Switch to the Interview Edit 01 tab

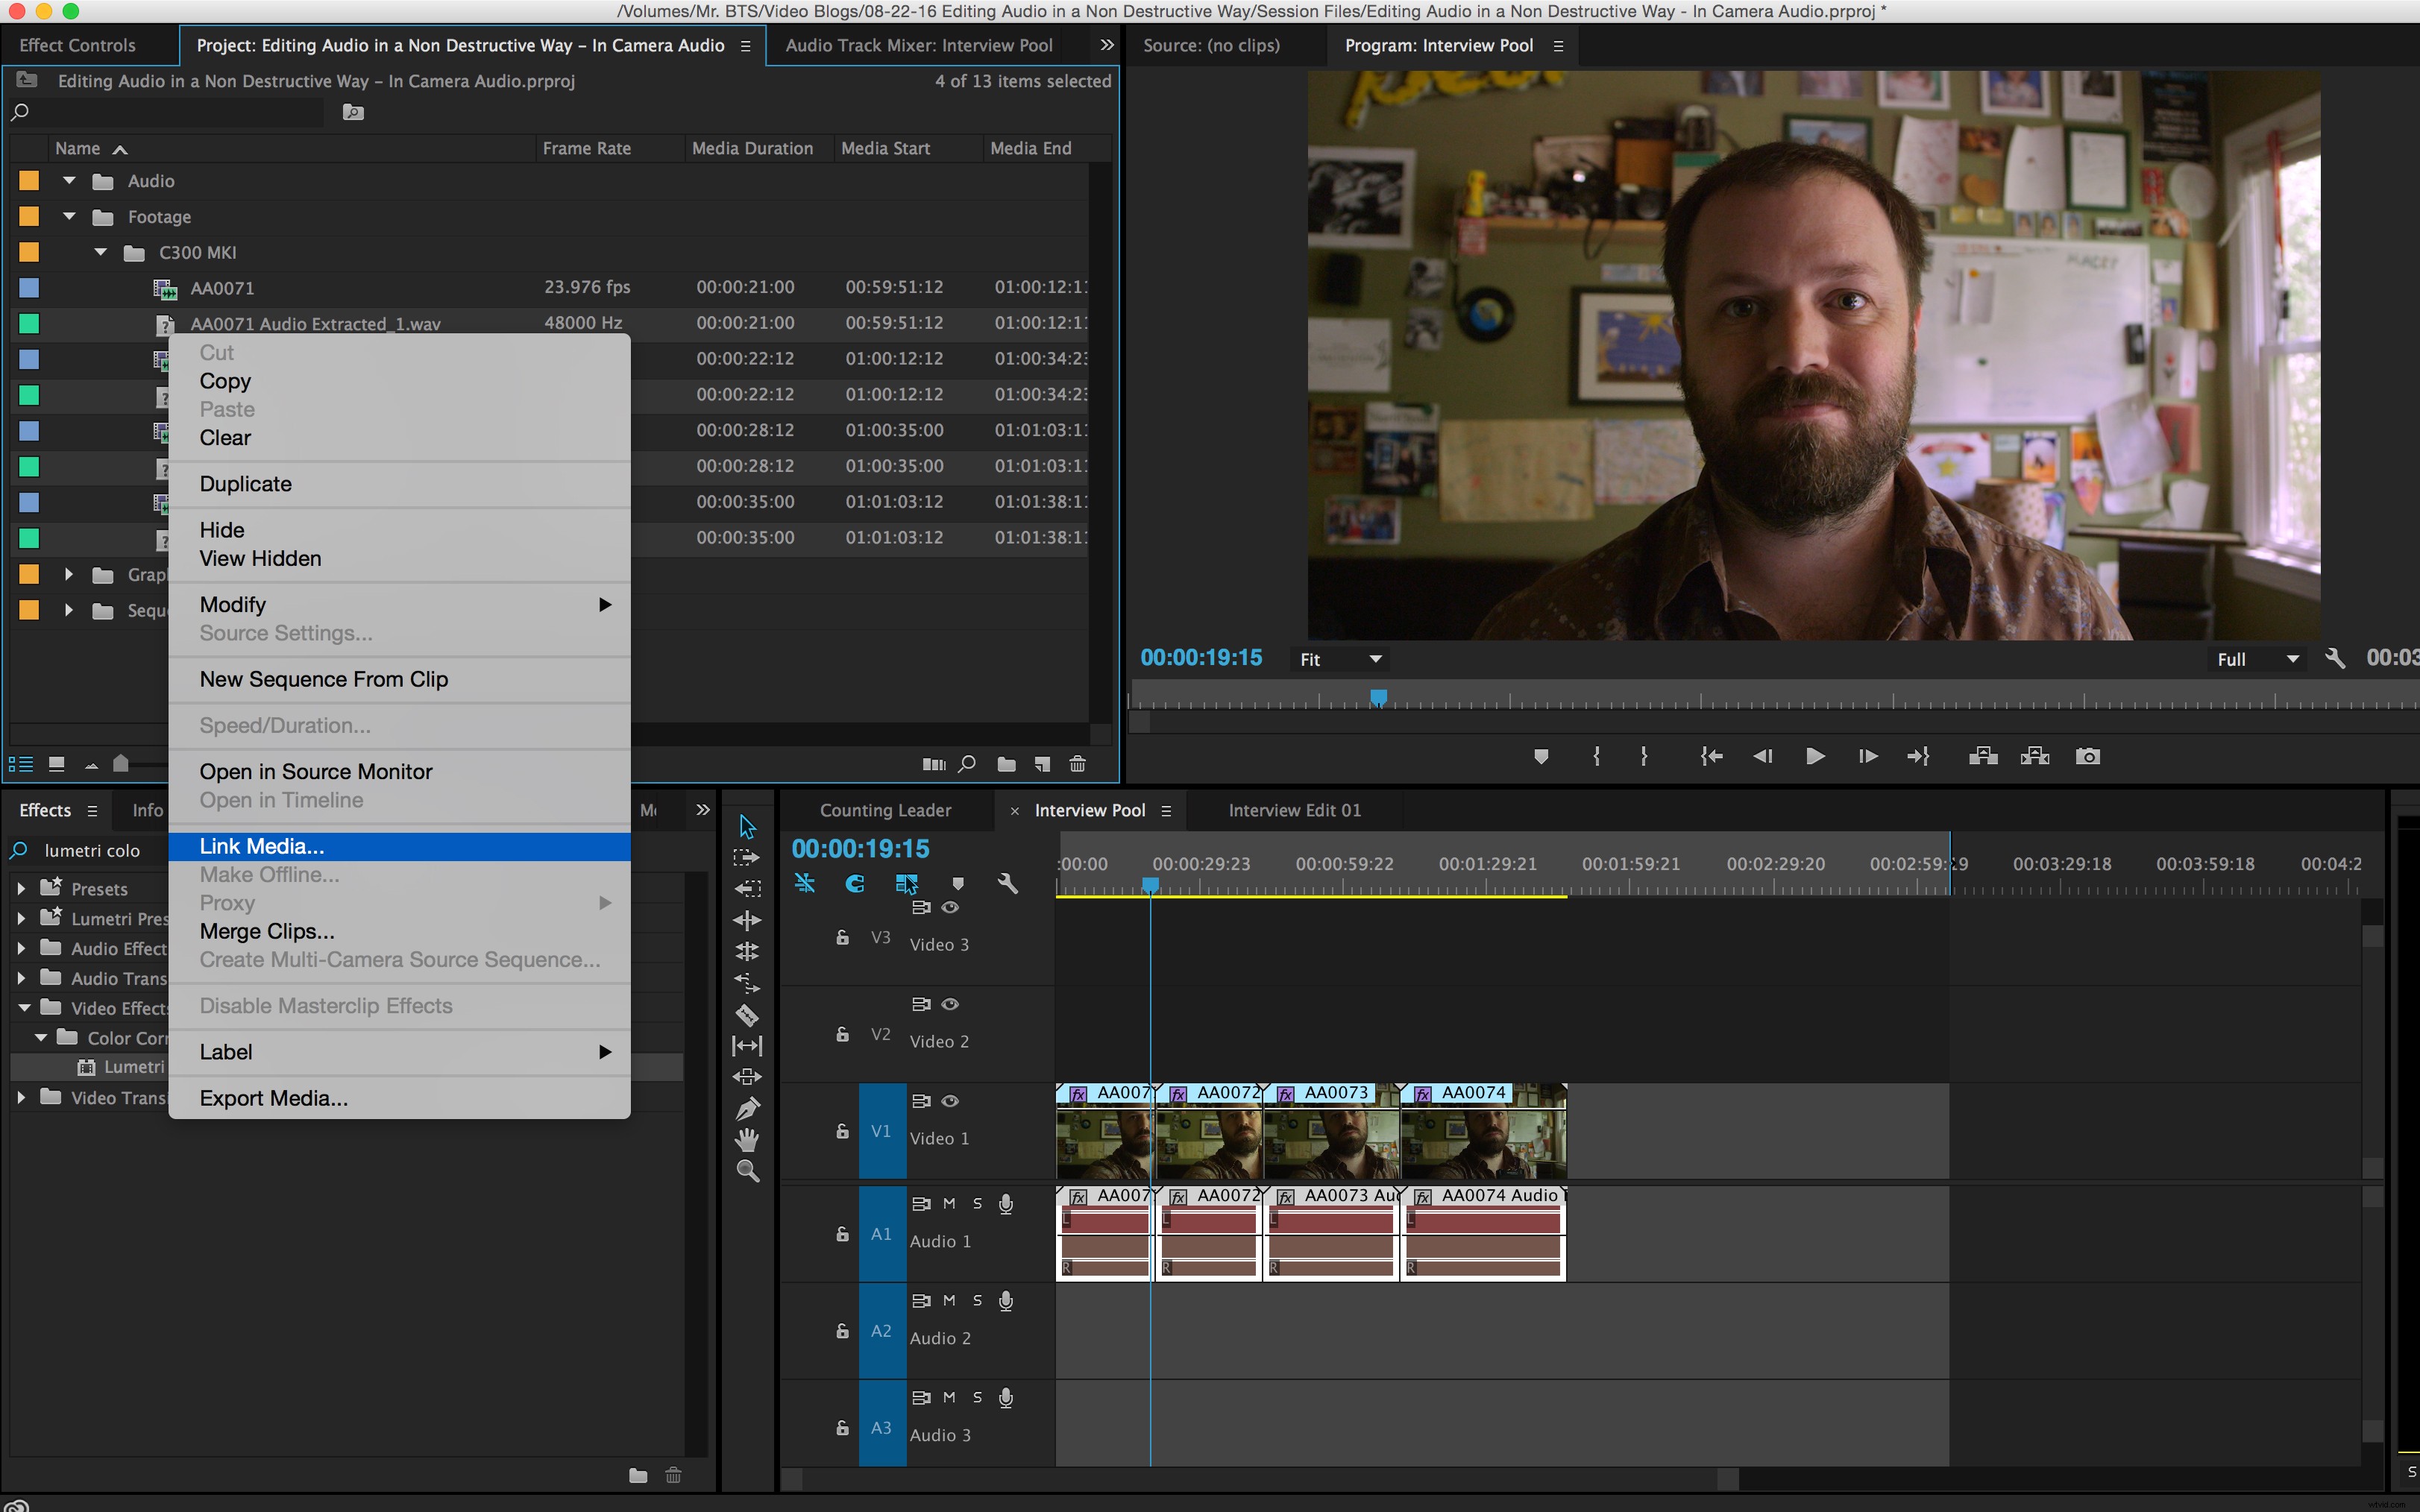click(x=1293, y=810)
